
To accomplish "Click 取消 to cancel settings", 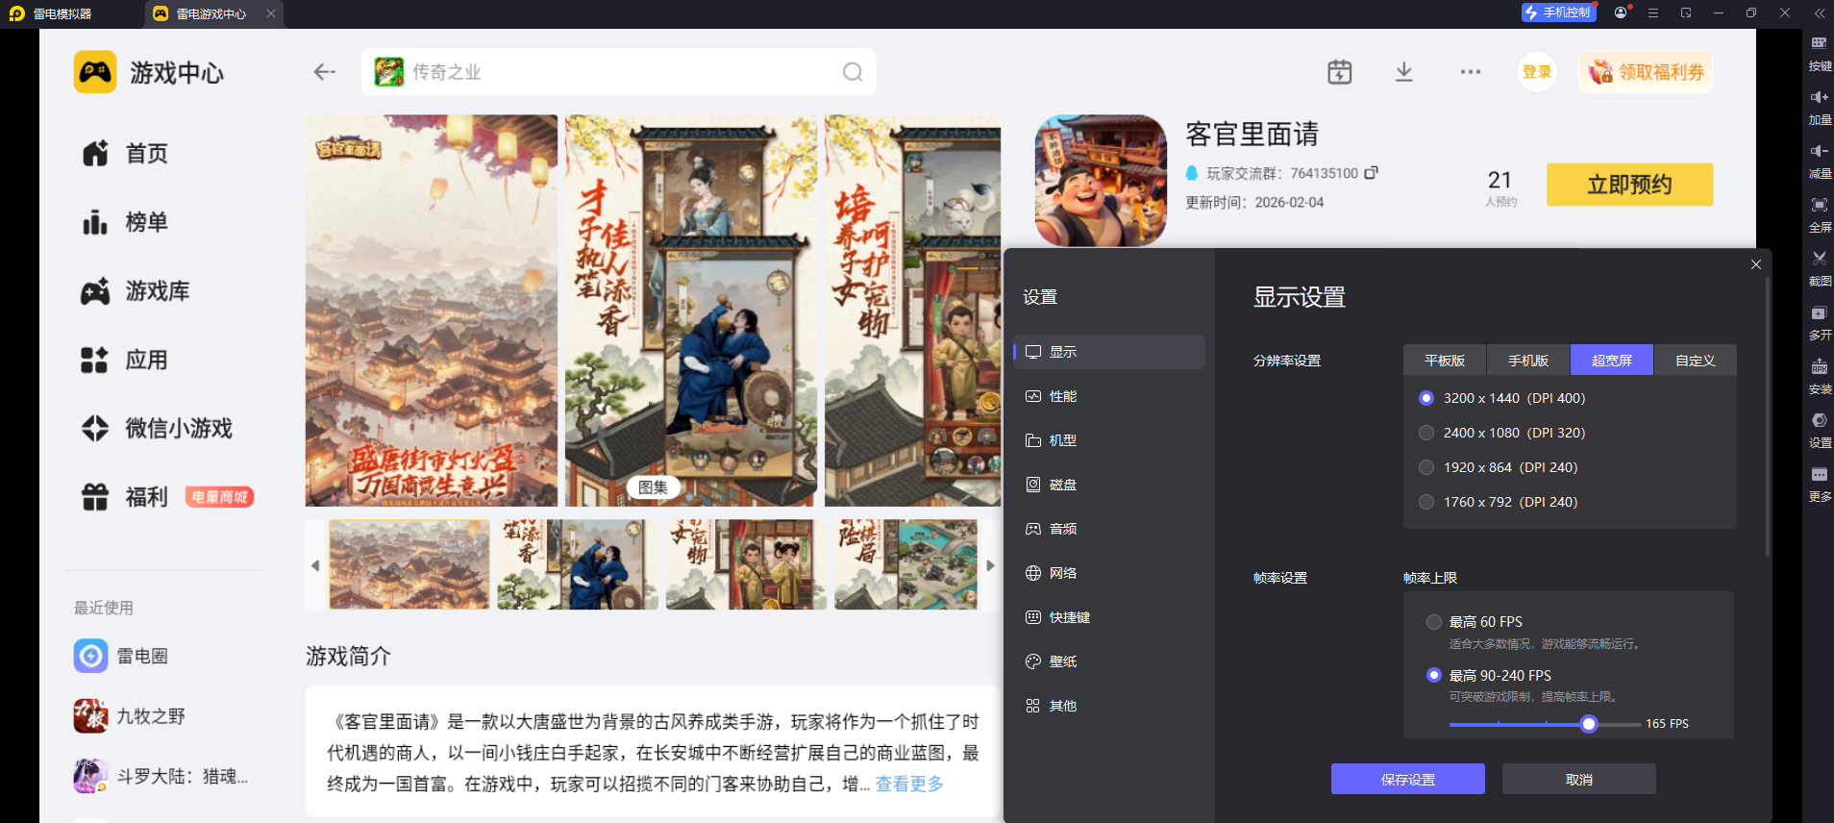I will click(x=1579, y=779).
